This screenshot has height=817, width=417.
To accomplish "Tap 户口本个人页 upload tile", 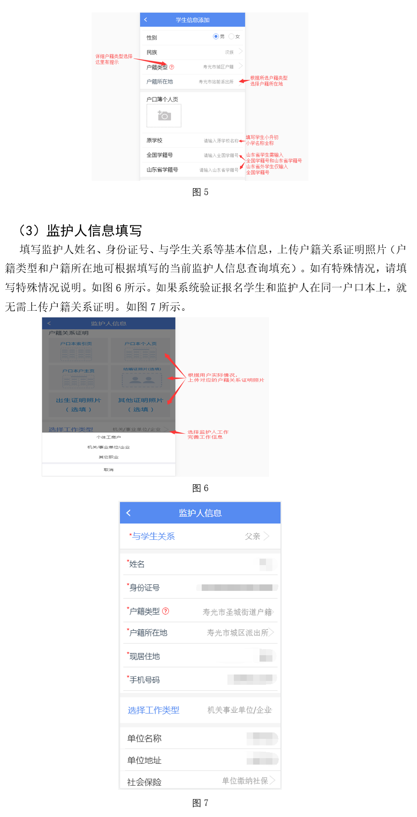I will [x=140, y=351].
